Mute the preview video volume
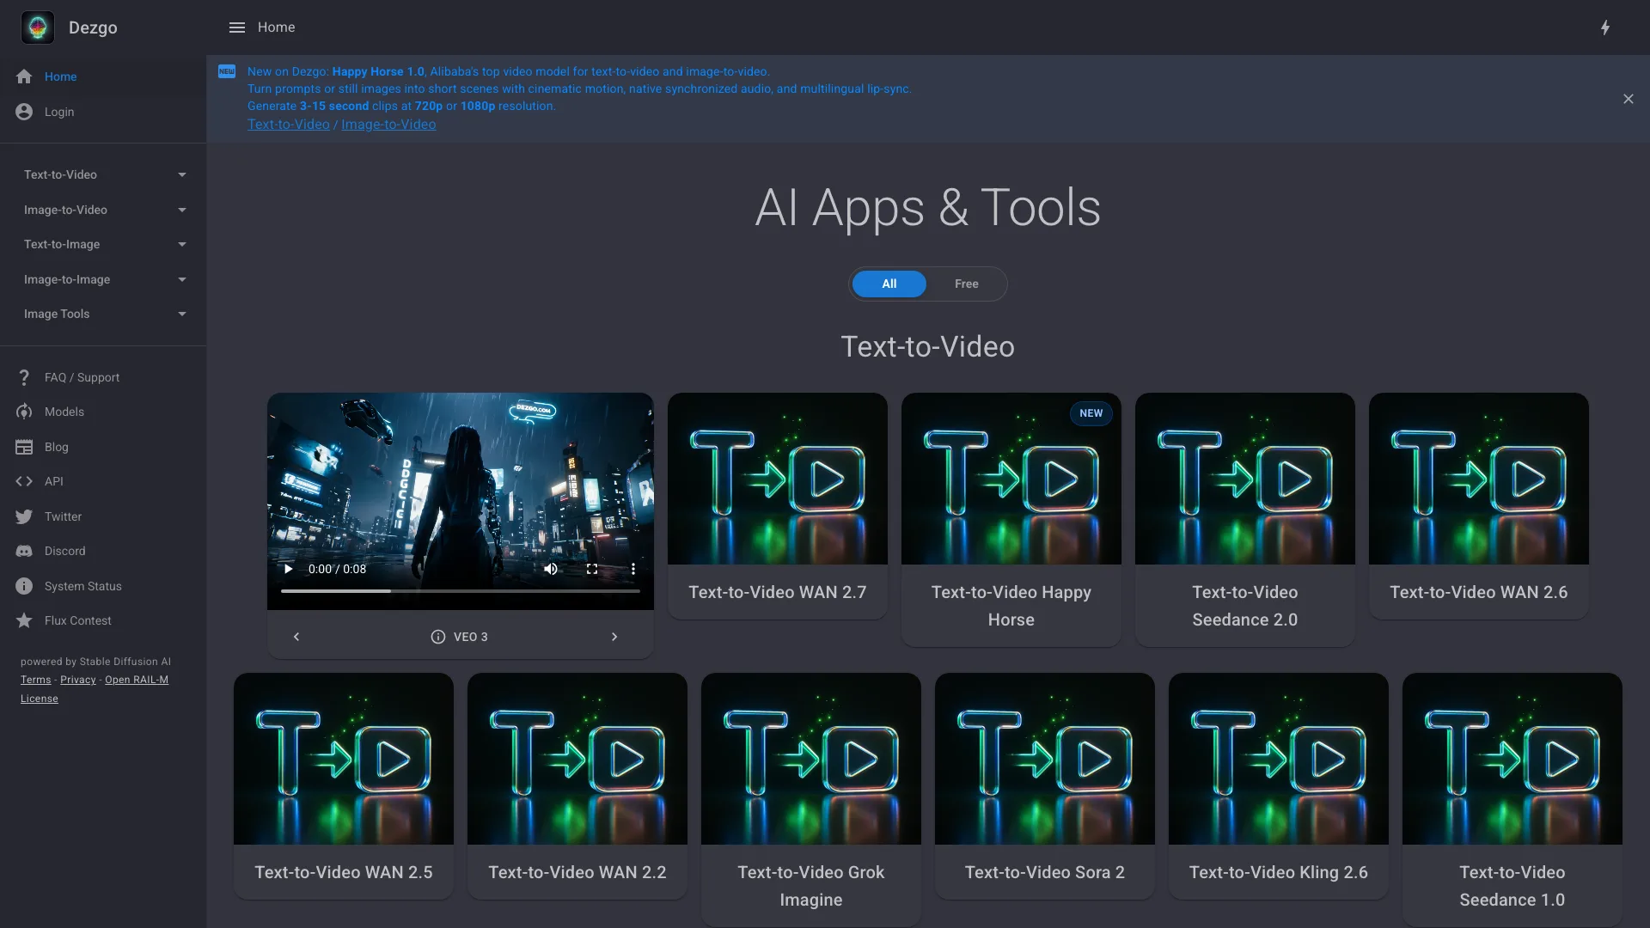 tap(551, 569)
